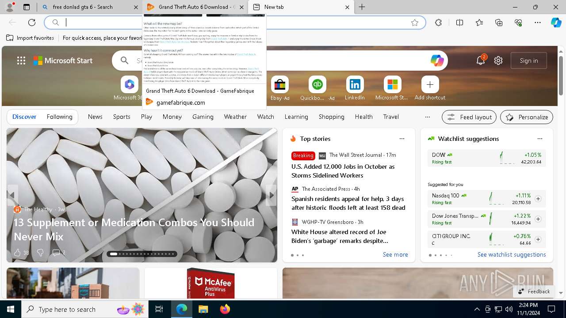This screenshot has height=318, width=566.
Task: Open the Extensions puzzle icon
Action: [438, 23]
